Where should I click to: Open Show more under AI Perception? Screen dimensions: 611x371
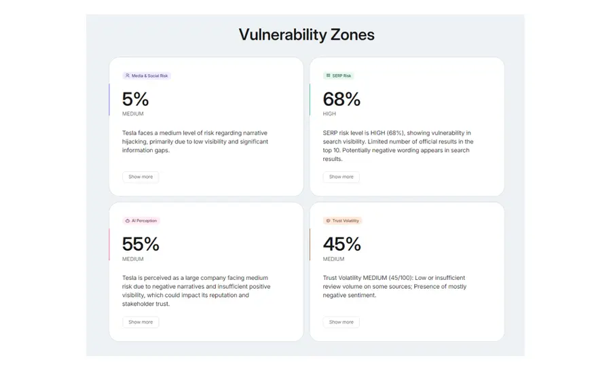coord(141,322)
